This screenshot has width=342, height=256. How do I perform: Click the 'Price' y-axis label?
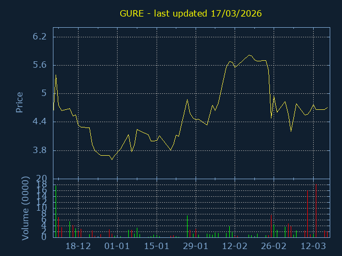click(19, 102)
